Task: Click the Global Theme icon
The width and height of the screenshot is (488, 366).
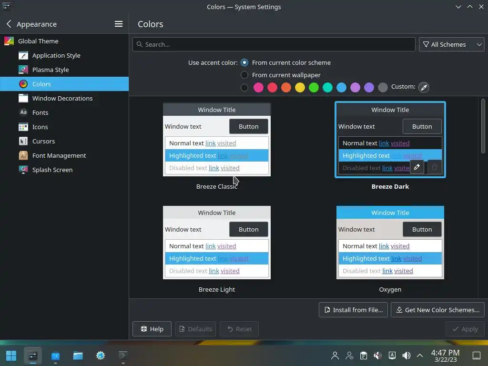Action: (9, 41)
